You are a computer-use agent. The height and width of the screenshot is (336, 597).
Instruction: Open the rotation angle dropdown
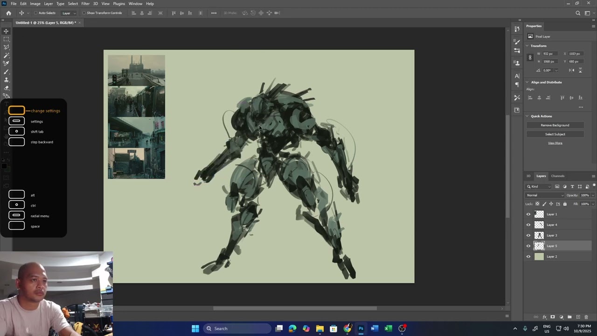556,70
